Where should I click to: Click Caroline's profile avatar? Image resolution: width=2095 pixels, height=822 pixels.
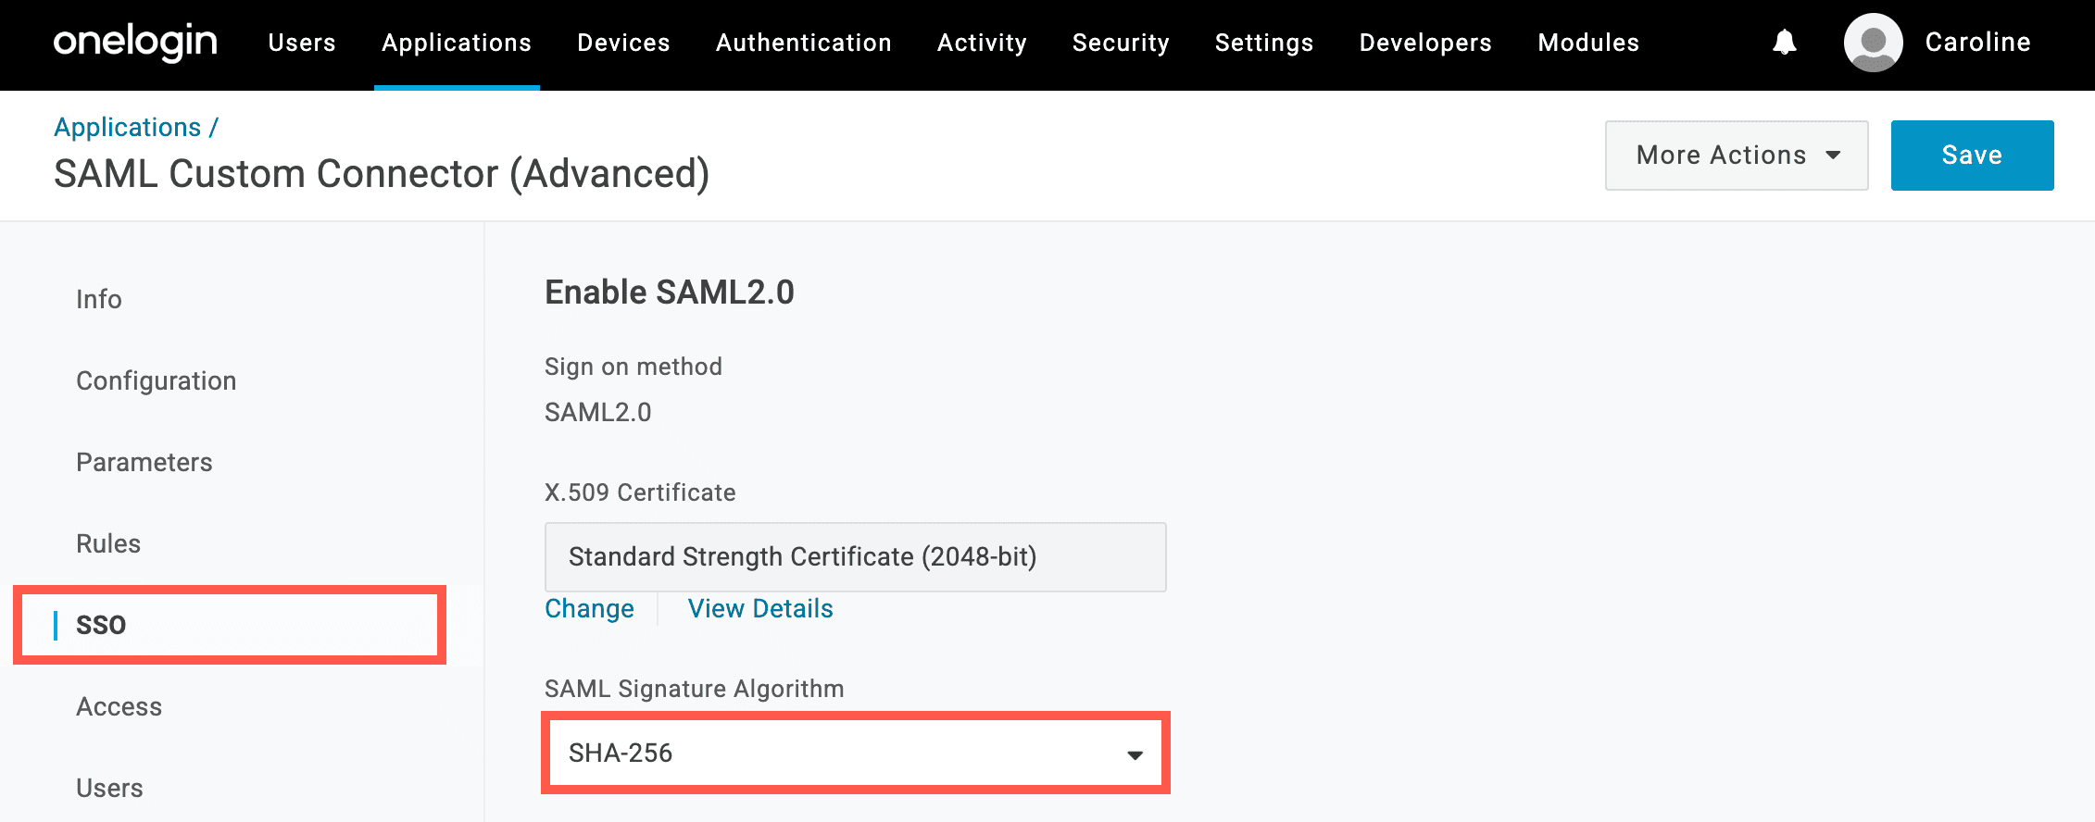pyautogui.click(x=1873, y=43)
